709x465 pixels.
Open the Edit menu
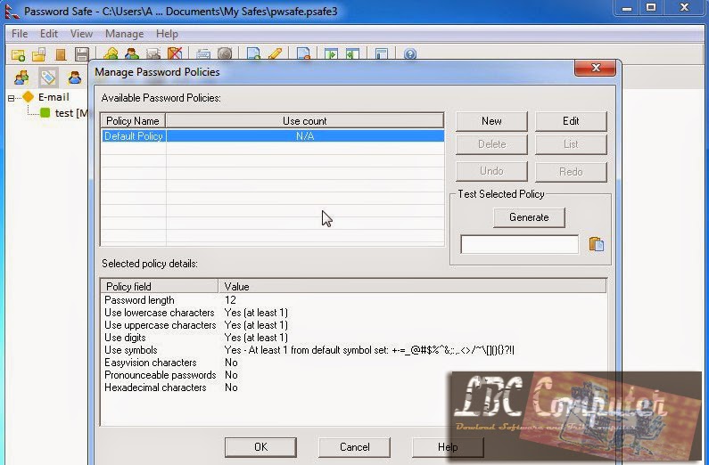pyautogui.click(x=49, y=34)
